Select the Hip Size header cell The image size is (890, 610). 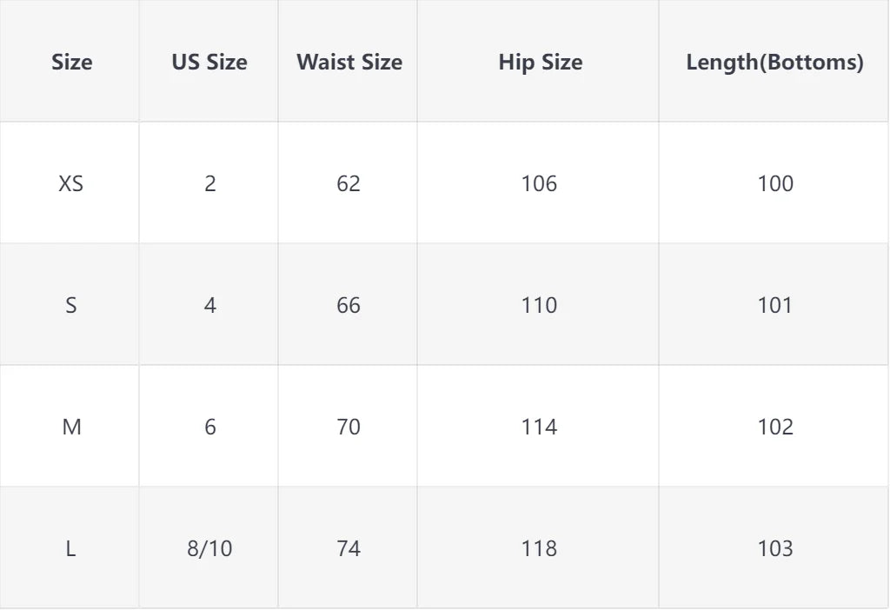(540, 63)
